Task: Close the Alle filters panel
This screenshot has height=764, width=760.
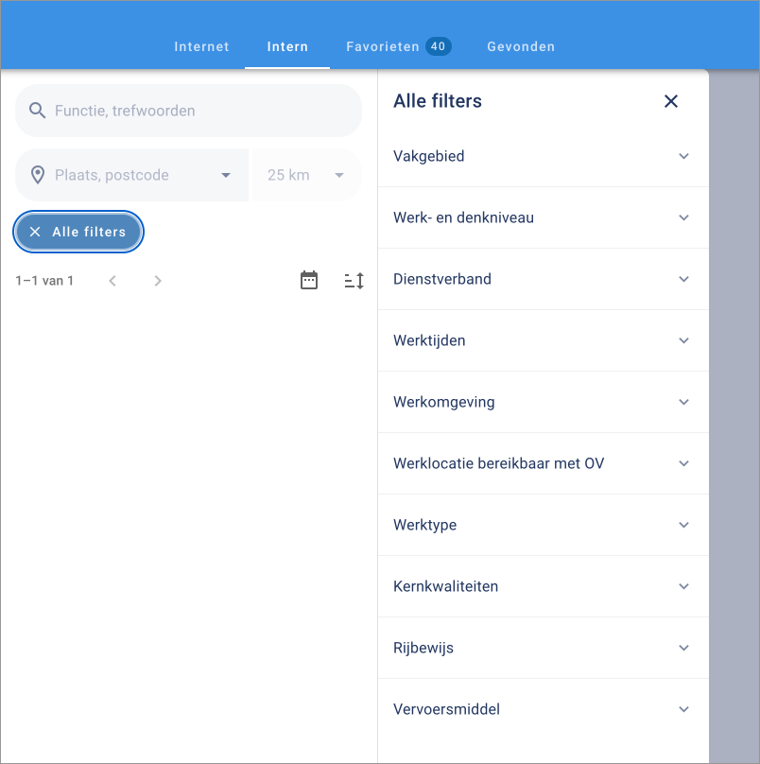Action: (671, 101)
